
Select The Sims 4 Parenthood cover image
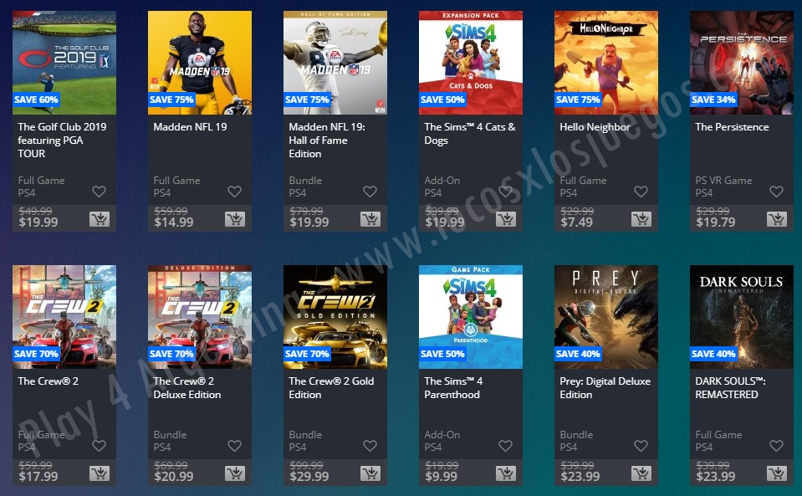(x=471, y=317)
